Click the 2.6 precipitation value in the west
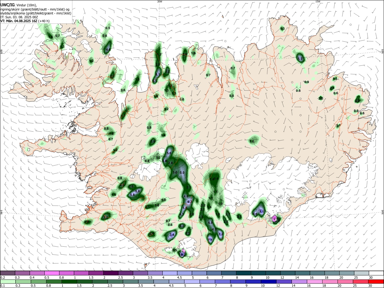Viewport: 384px width, 288px height. 131,186
